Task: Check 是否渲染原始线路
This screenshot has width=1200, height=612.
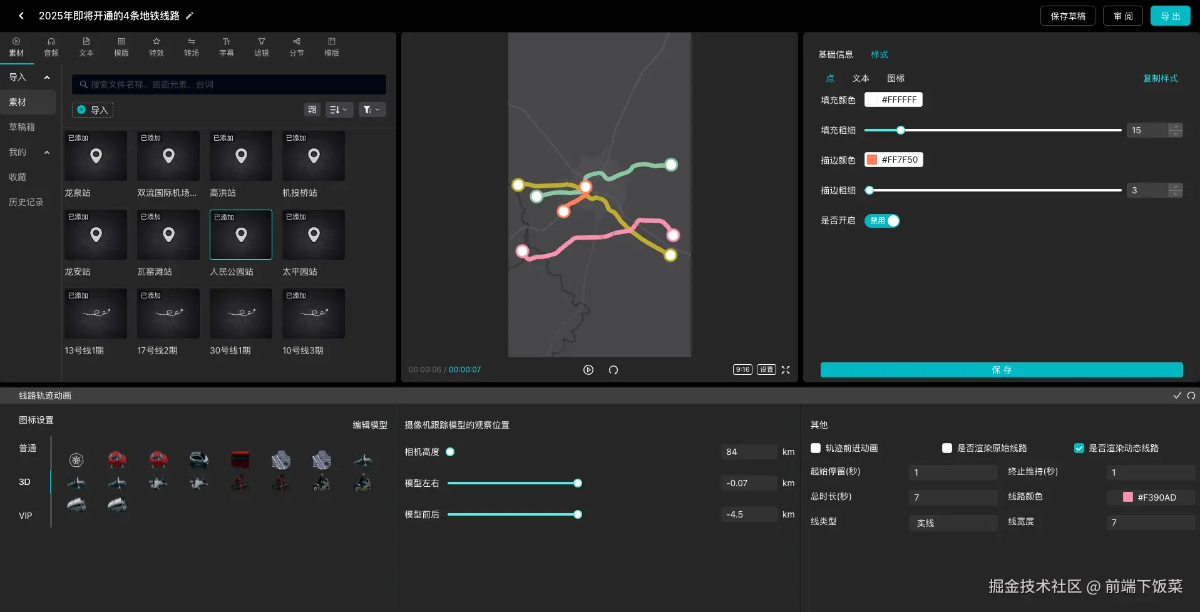Action: coord(947,448)
